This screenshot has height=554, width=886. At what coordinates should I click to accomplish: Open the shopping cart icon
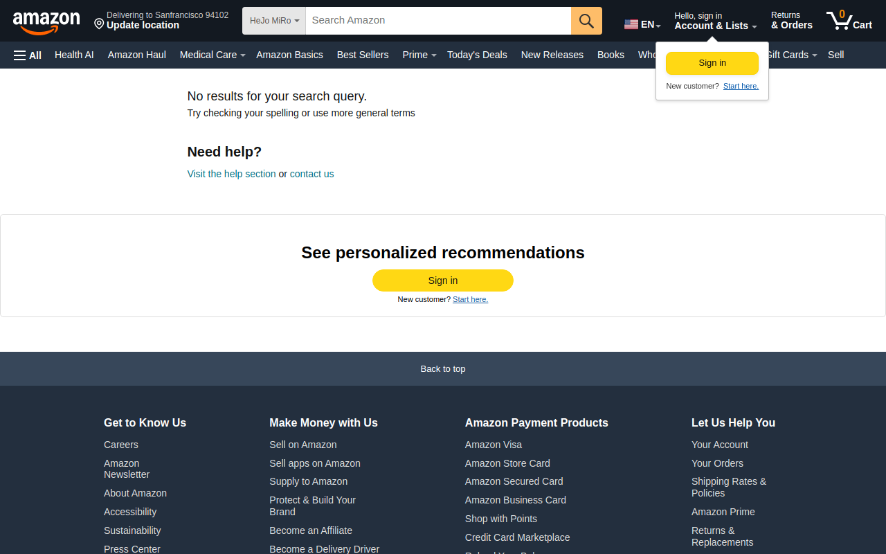click(x=849, y=21)
